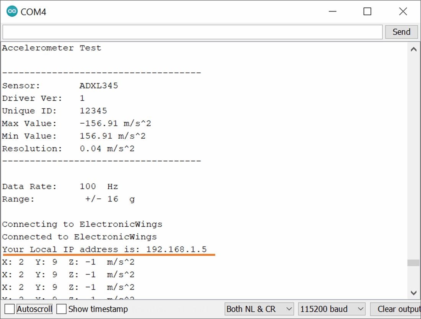Open the 115200 baud selector
The width and height of the screenshot is (421, 319).
pyautogui.click(x=331, y=309)
